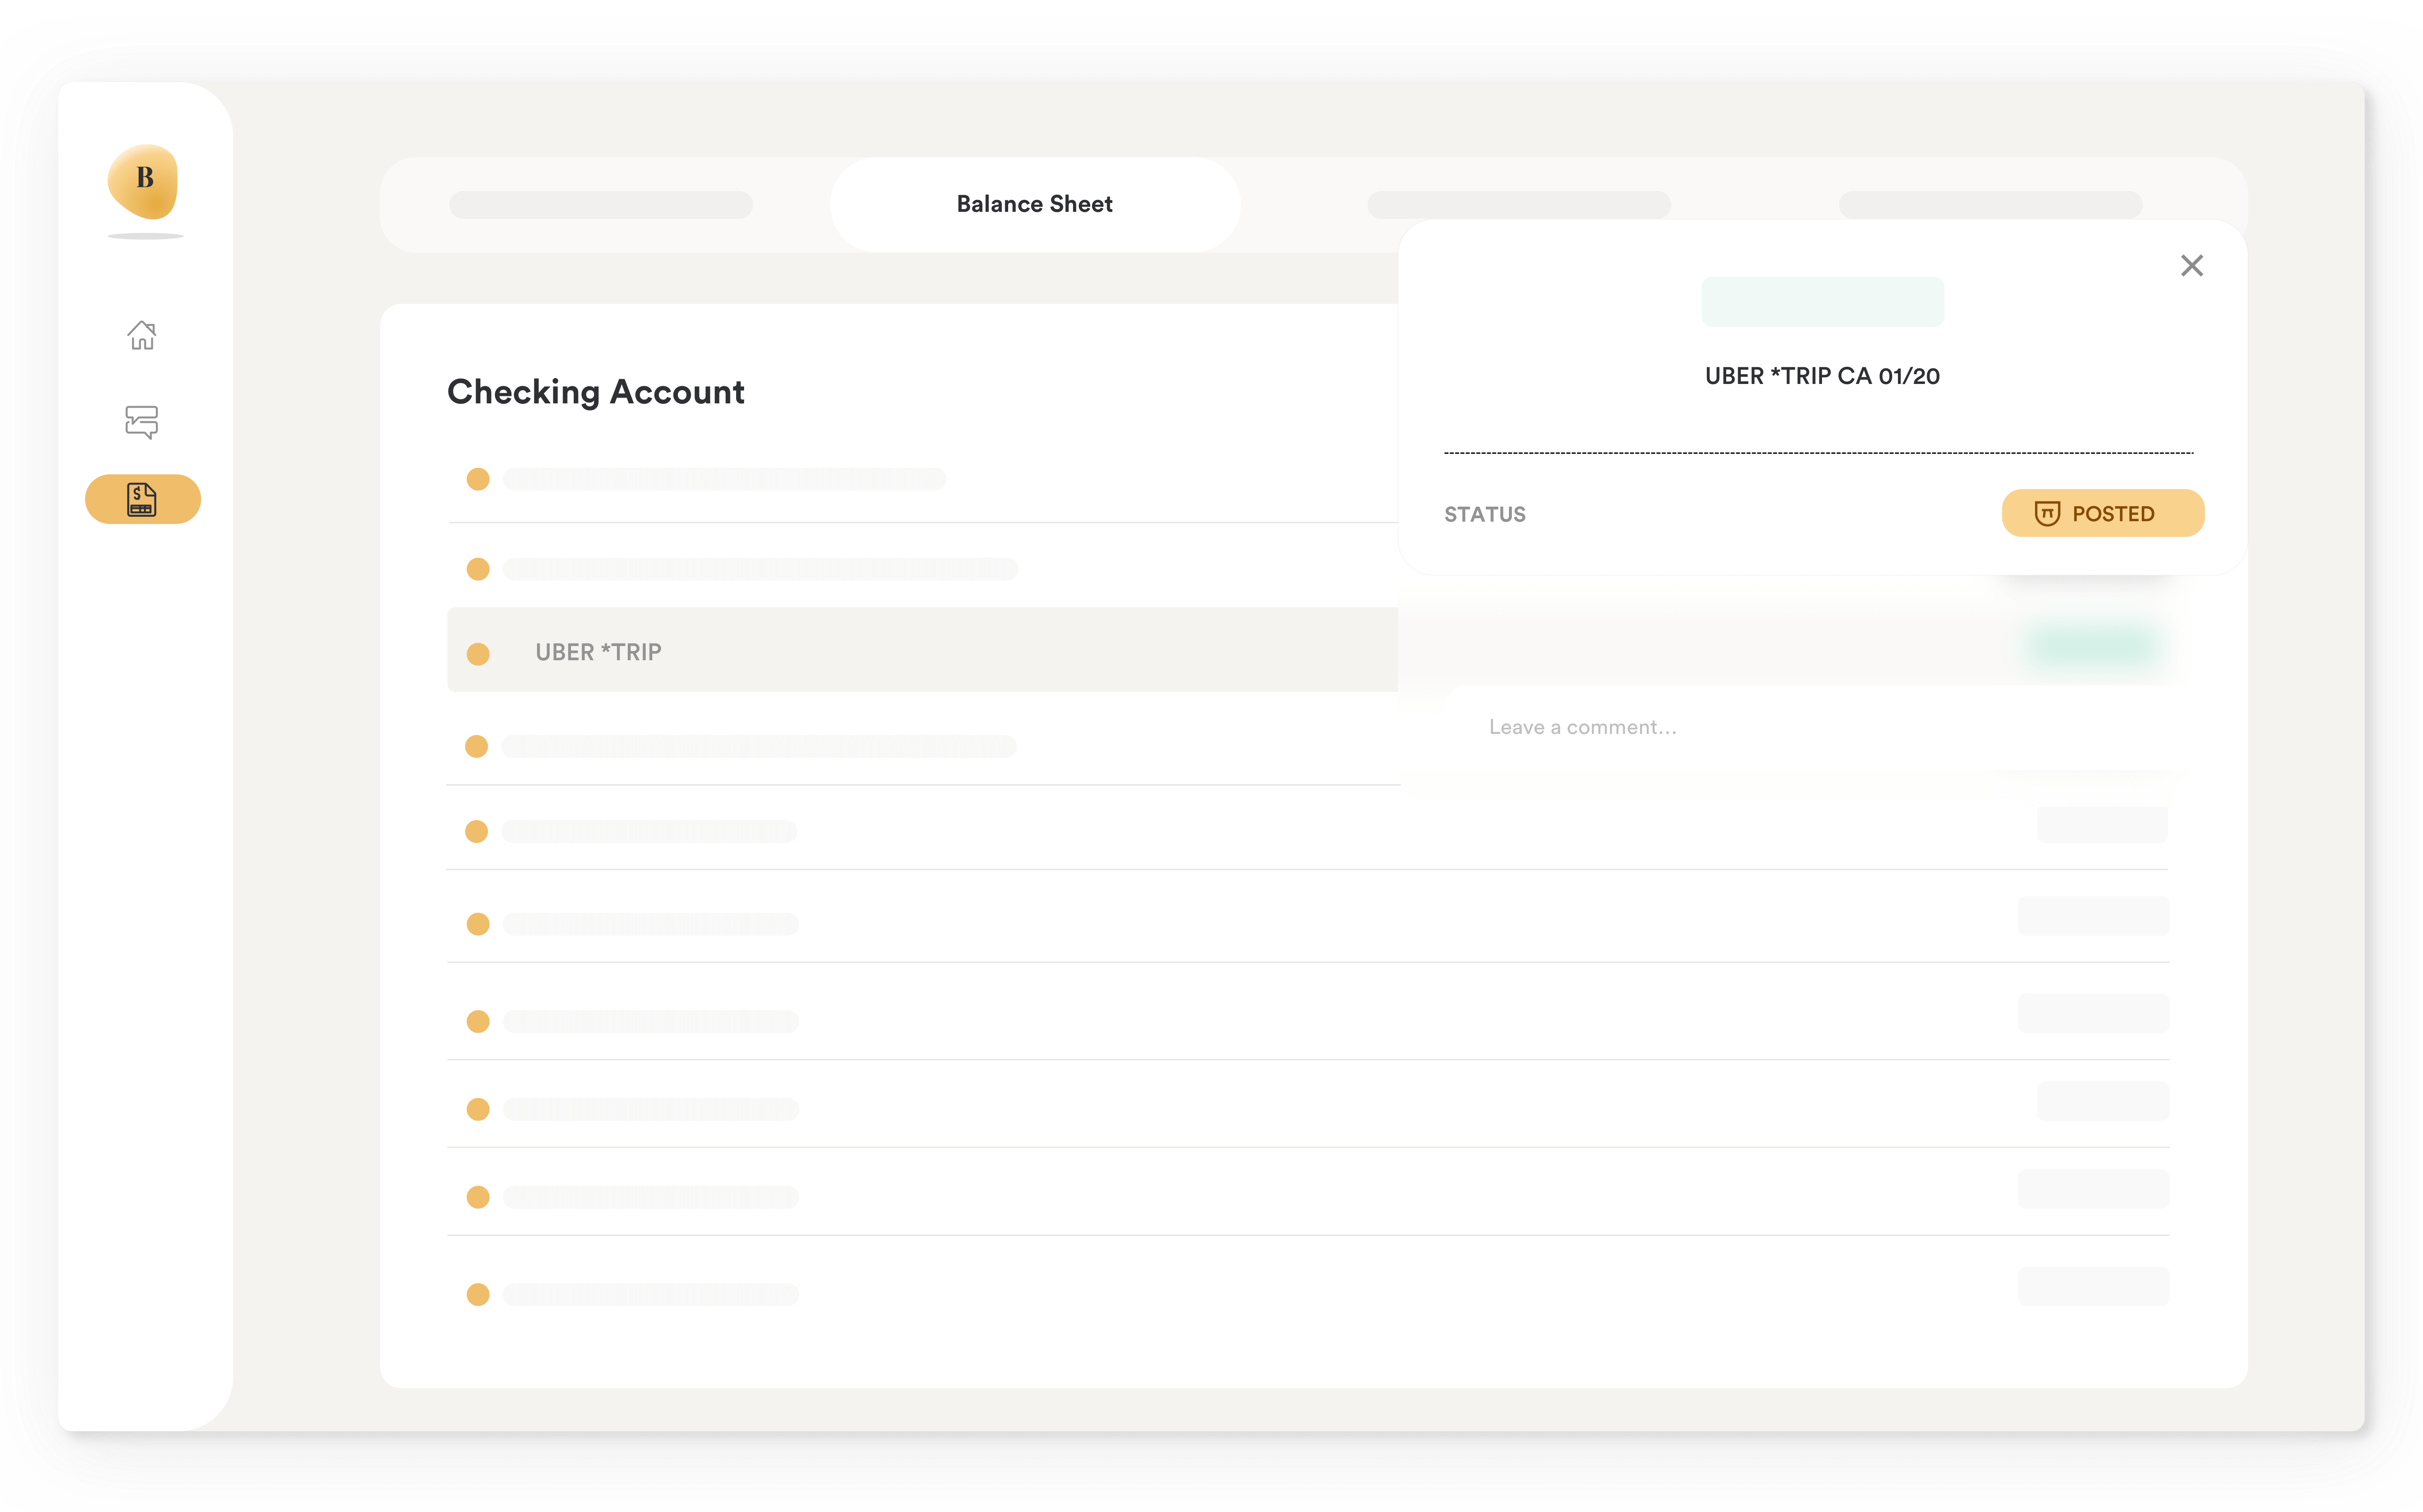Dismiss the UBER *TRIP detail panel

[2192, 265]
